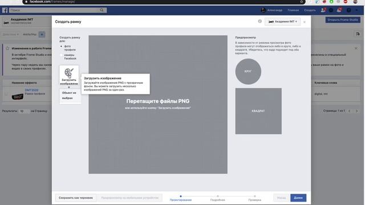Screen dimensions: 365x205
Task: Close the Создать рамку dialog
Action: [x=304, y=22]
